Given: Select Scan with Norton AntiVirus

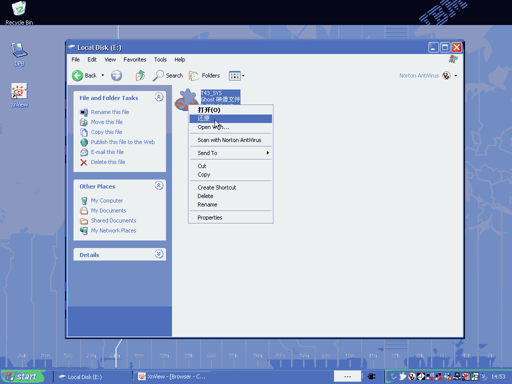Looking at the screenshot, I should [x=229, y=140].
